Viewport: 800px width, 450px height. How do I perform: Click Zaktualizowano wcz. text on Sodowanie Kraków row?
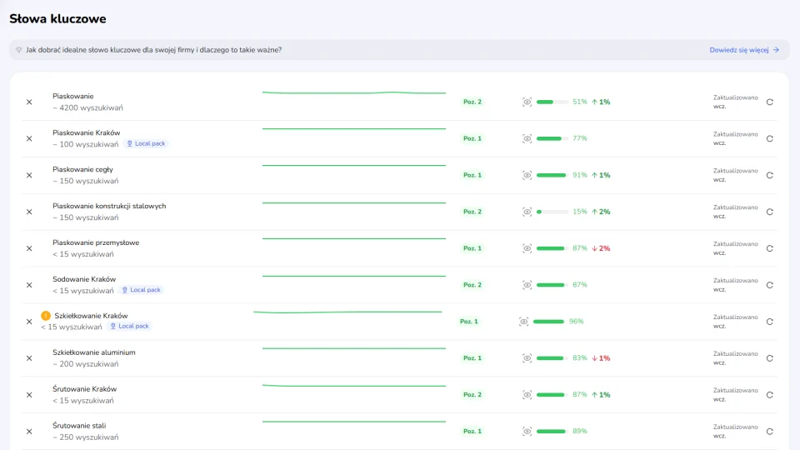coord(735,285)
